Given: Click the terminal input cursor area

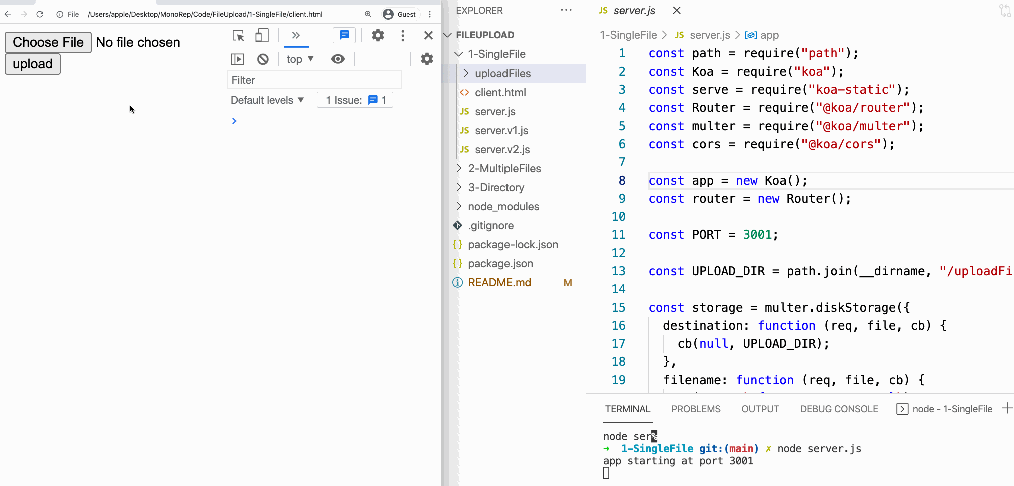Looking at the screenshot, I should 606,473.
